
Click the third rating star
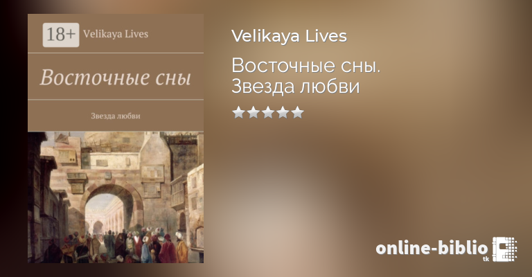[x=268, y=112]
